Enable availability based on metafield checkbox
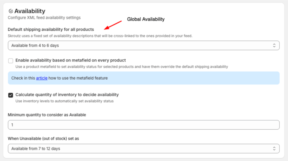Image resolution: width=288 pixels, height=161 pixels. pos(11,61)
